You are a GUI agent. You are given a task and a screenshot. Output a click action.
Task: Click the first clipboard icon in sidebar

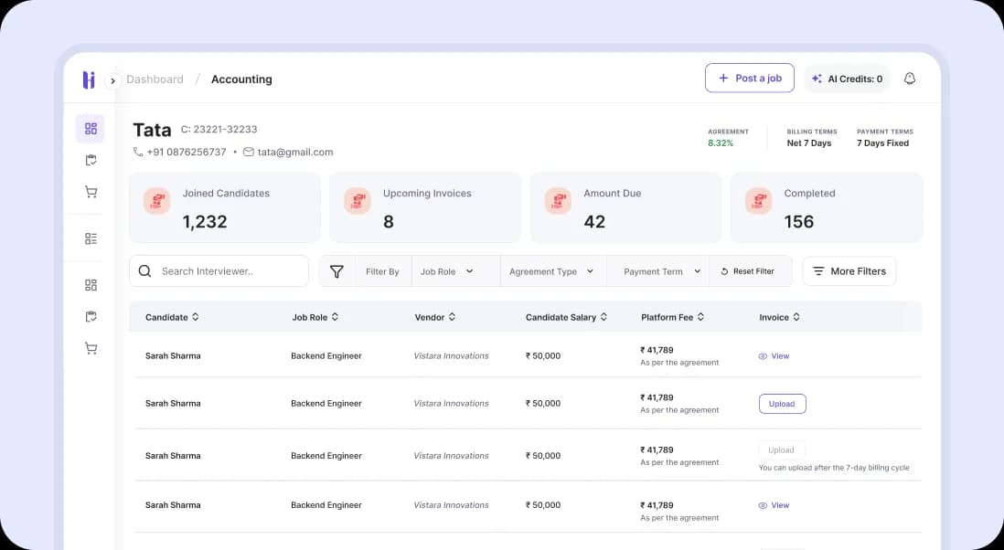point(91,160)
